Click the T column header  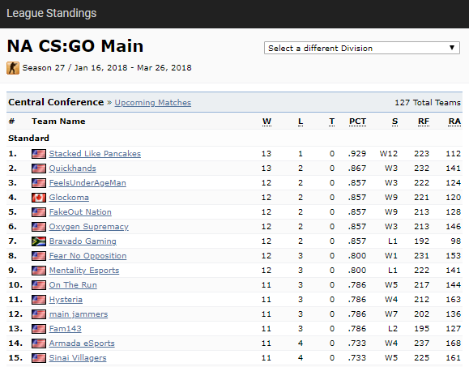(332, 122)
